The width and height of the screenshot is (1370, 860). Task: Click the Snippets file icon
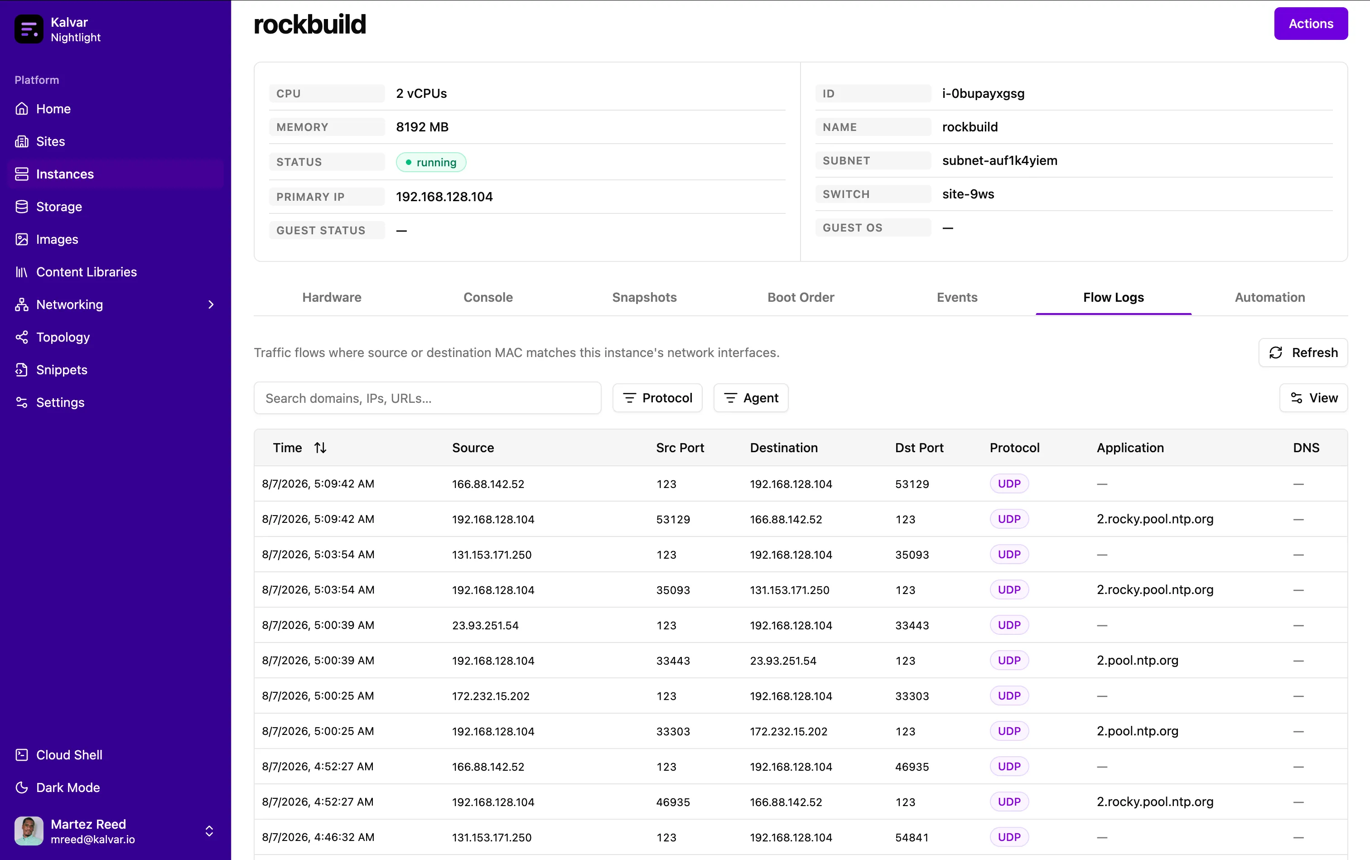22,370
